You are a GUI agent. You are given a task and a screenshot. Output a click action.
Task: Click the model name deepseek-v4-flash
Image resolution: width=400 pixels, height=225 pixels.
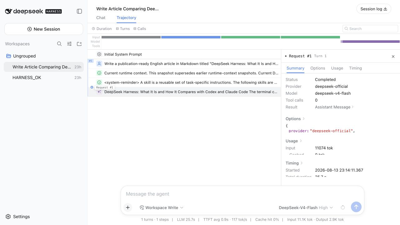click(x=333, y=93)
